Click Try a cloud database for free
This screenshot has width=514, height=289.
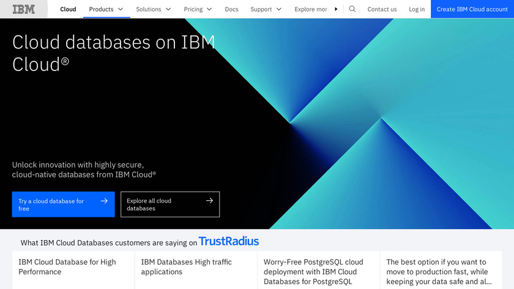[63, 205]
